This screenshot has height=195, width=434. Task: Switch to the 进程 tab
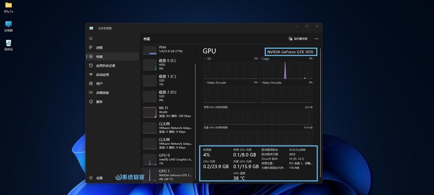112,47
